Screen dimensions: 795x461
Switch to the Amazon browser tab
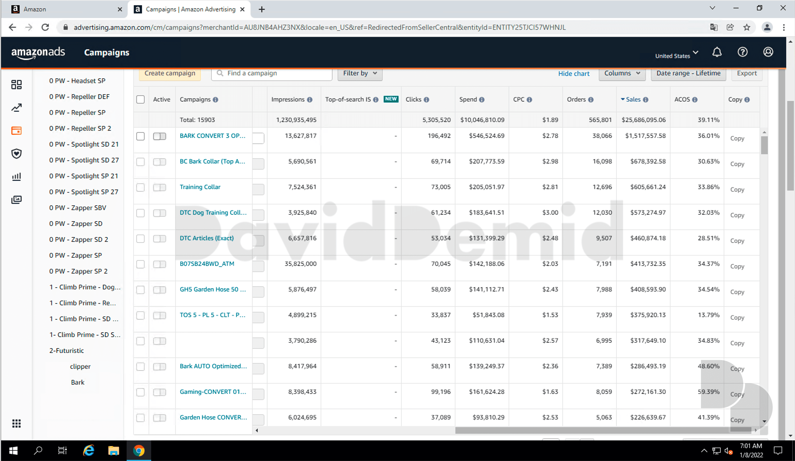(x=65, y=9)
